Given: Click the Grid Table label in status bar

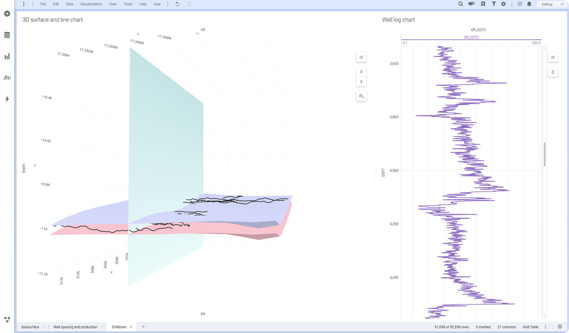Looking at the screenshot, I should (531, 327).
